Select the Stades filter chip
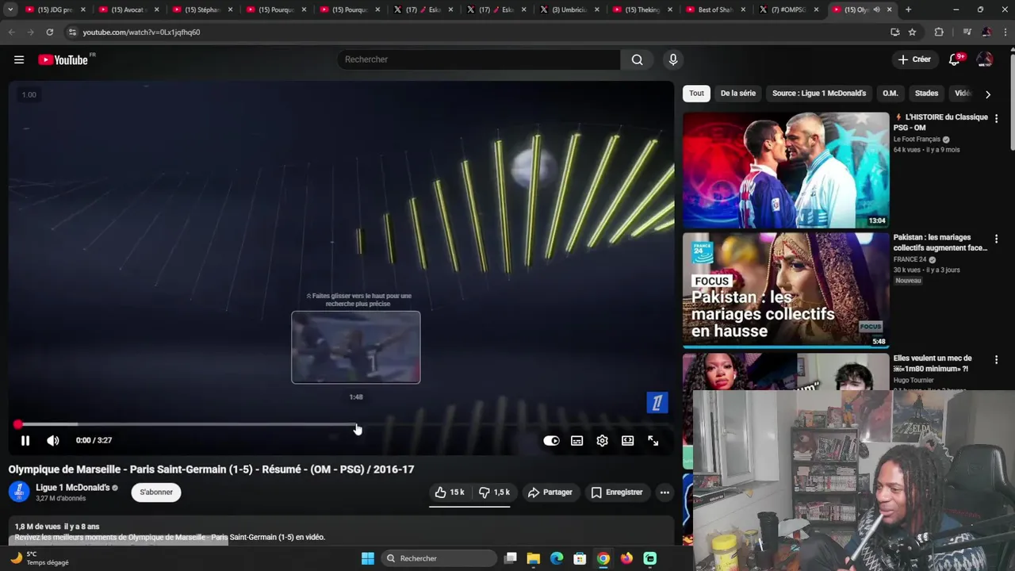 coord(926,94)
